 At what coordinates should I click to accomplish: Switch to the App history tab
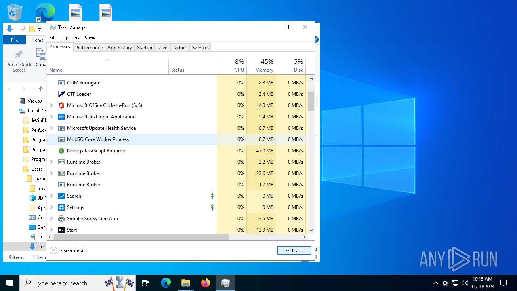[120, 48]
